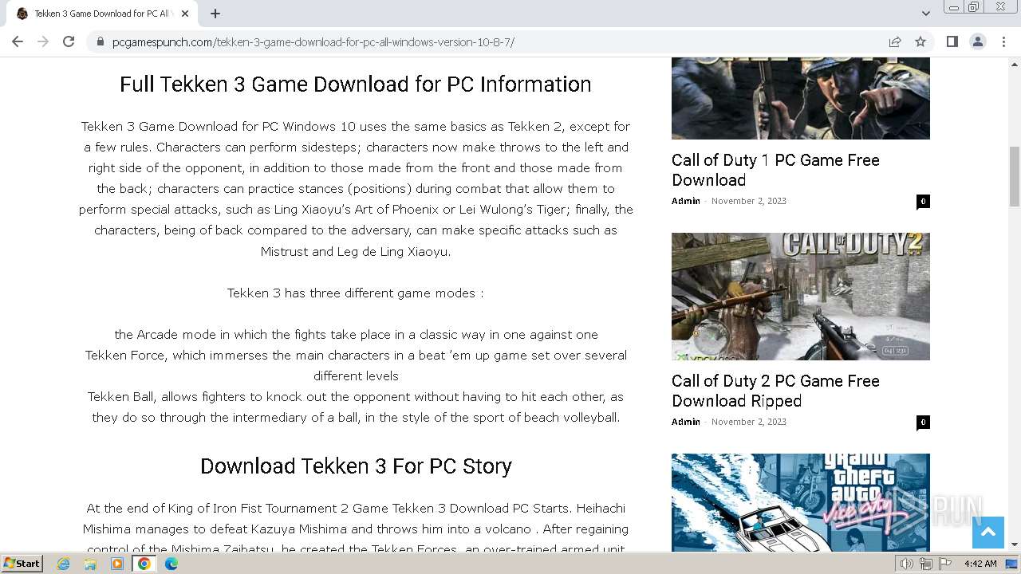
Task: Open a new browser tab
Action: point(215,14)
